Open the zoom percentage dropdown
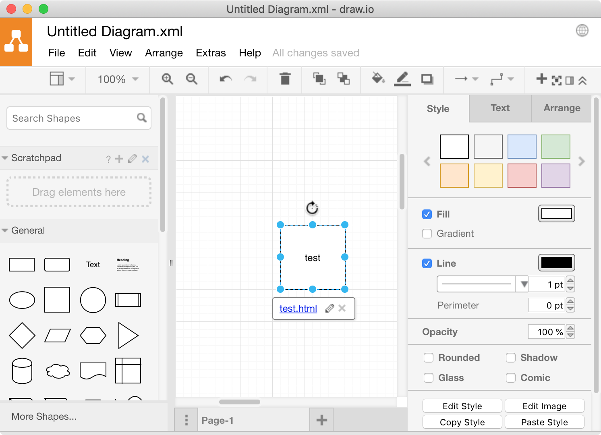This screenshot has width=601, height=435. [x=117, y=79]
